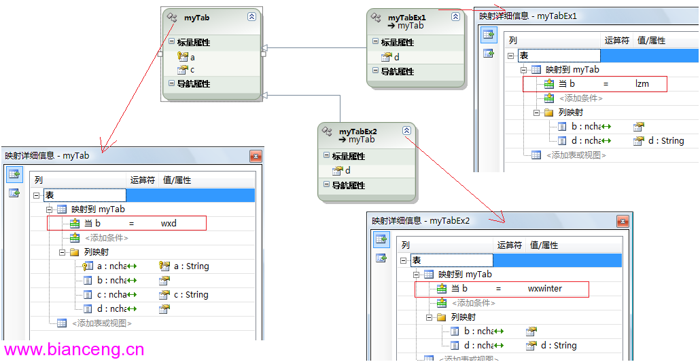Collapse 列映射 folder in myTabEx2 mapping window
This screenshot has height=362, width=700.
coord(429,317)
